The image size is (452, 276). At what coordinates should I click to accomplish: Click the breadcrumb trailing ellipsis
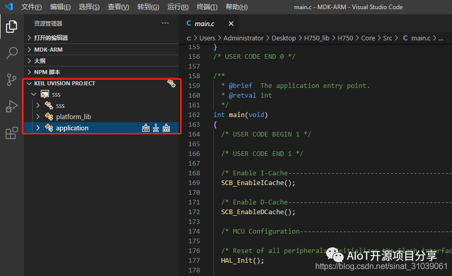441,39
